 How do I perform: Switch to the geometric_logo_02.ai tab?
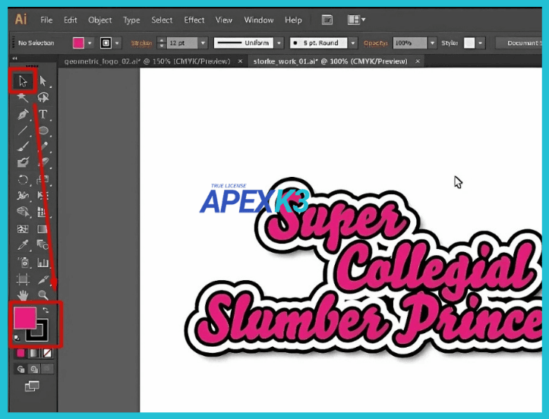click(x=147, y=61)
